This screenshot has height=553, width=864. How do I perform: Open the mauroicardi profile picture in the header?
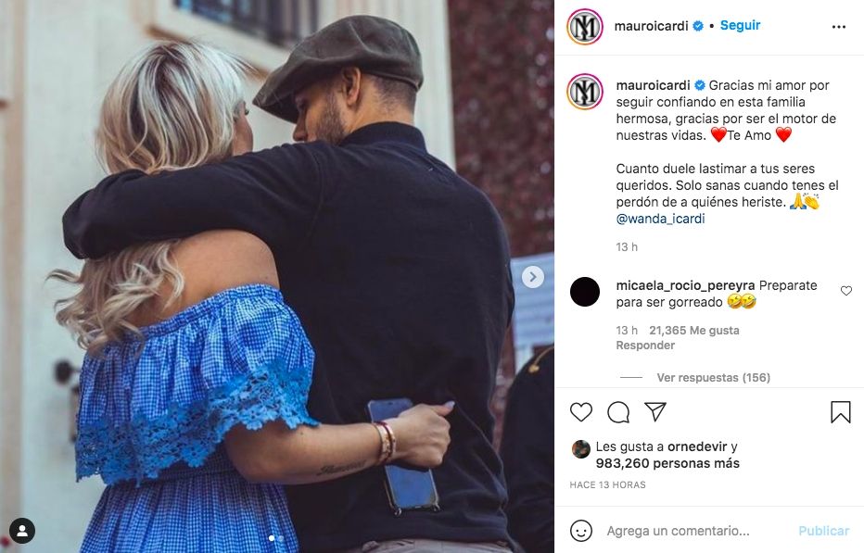[x=585, y=27]
